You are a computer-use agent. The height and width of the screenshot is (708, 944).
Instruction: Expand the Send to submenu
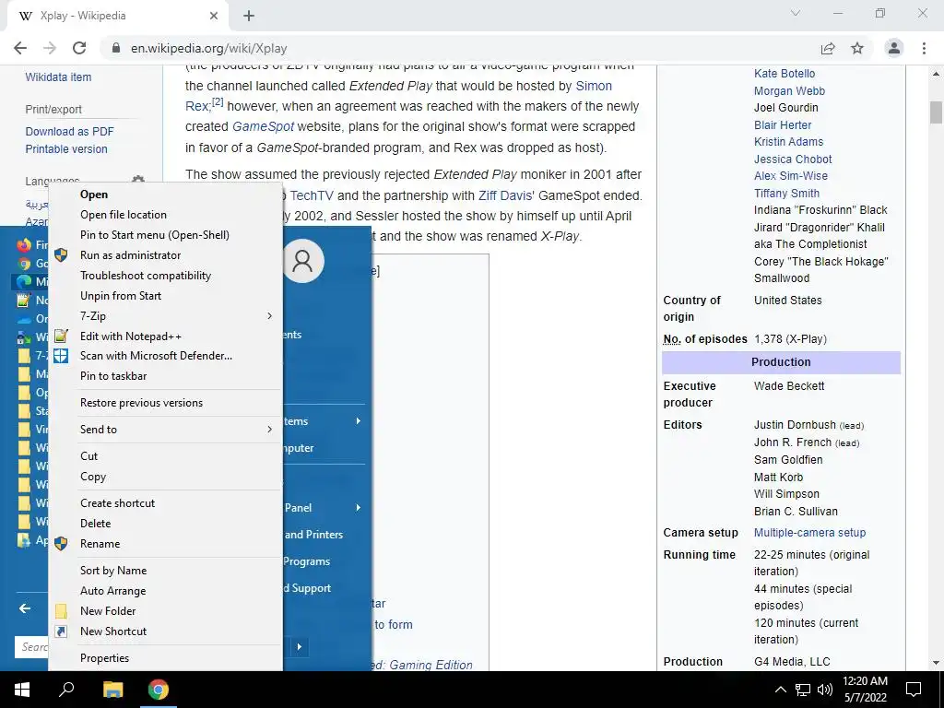click(166, 430)
